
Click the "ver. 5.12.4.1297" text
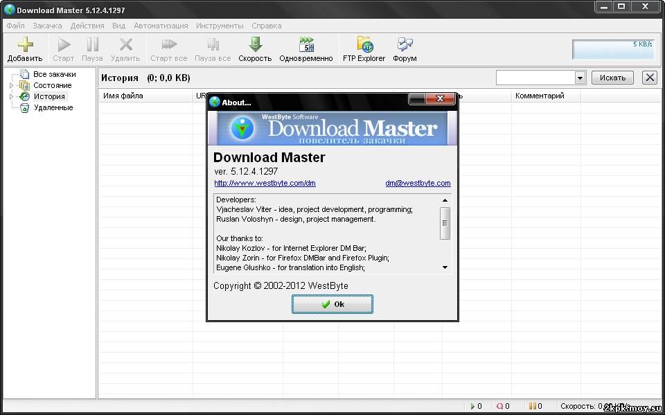point(246,171)
